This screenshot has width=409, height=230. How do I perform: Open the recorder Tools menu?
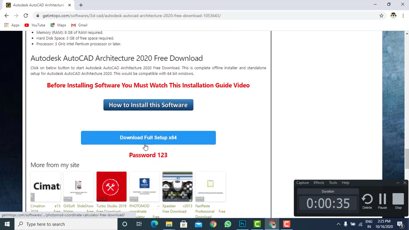point(333,183)
